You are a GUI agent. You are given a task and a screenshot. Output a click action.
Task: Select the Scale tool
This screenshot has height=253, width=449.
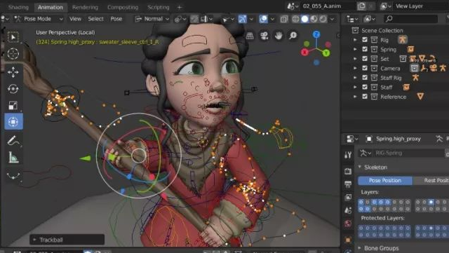tap(13, 105)
